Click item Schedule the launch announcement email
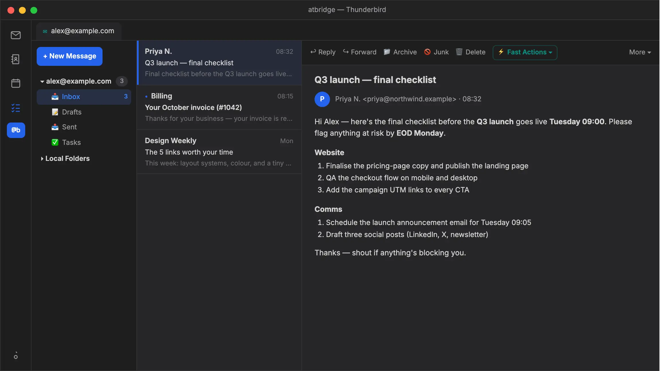This screenshot has height=371, width=660. pyautogui.click(x=429, y=223)
